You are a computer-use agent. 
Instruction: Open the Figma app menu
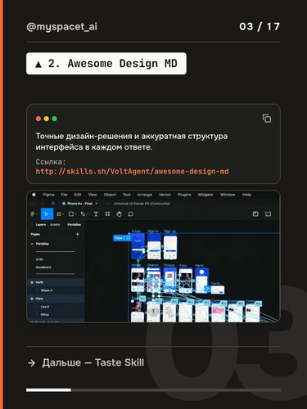48,195
